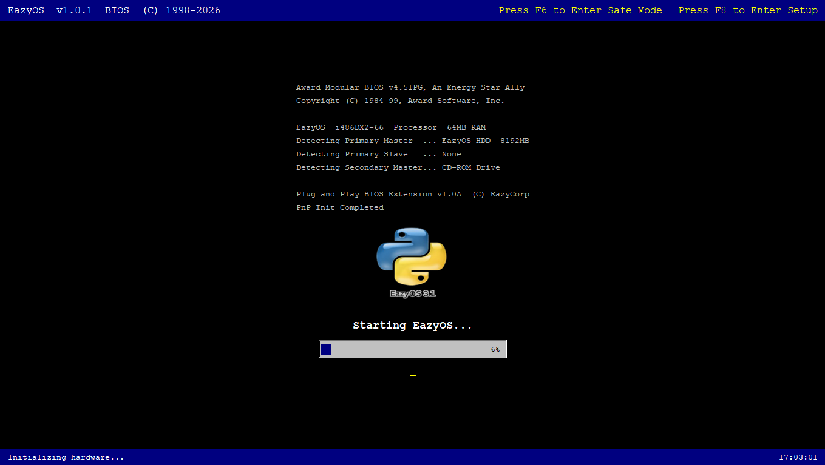Click the "Press F8 to Enter Setup" hint
The height and width of the screenshot is (465, 825).
pos(748,10)
